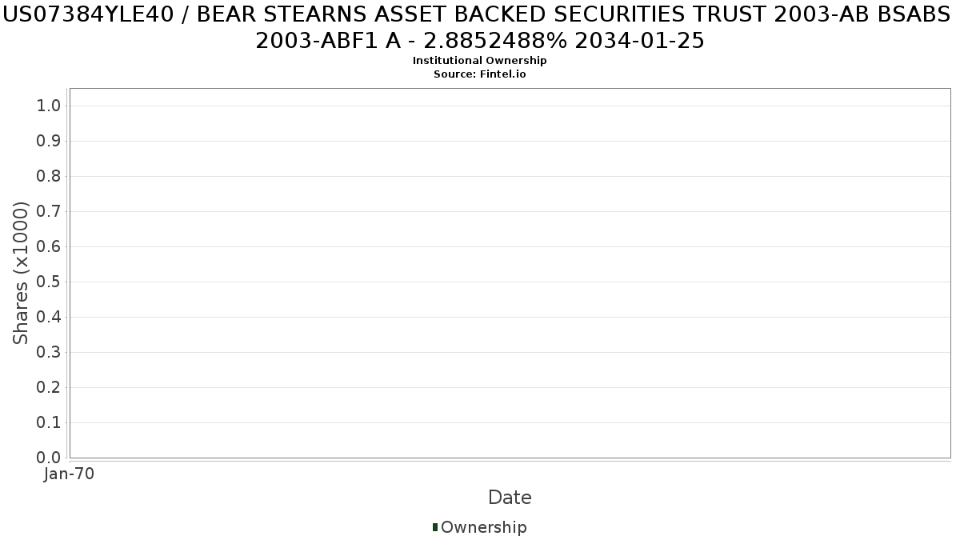Image resolution: width=960 pixels, height=540 pixels.
Task: Click the 0.7 y-axis tick label
Action: click(x=49, y=211)
